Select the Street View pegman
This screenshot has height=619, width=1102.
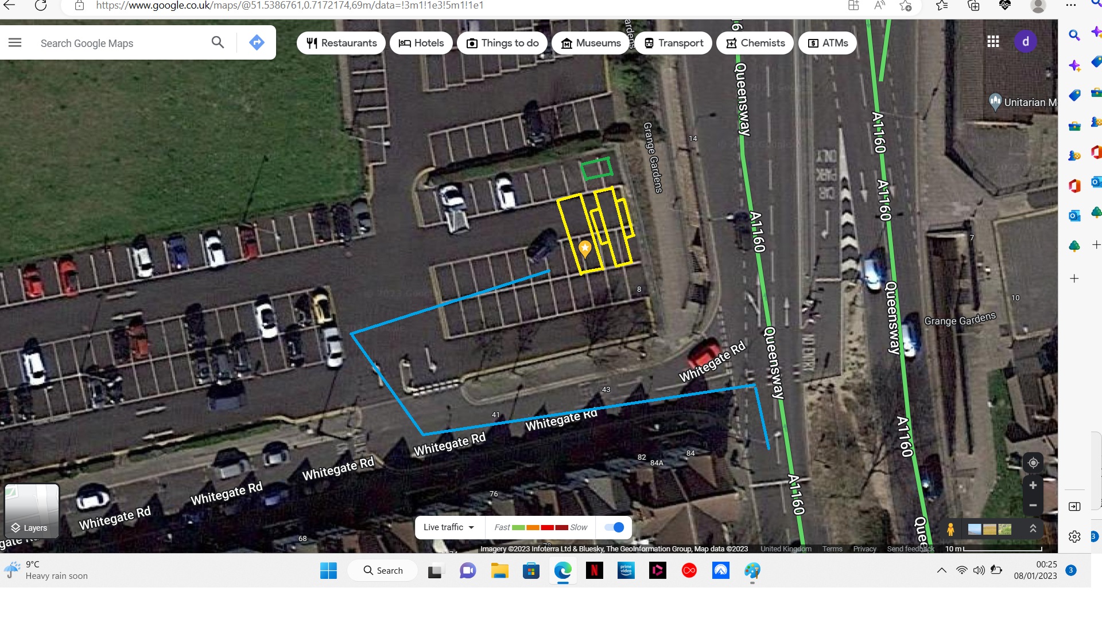point(950,529)
